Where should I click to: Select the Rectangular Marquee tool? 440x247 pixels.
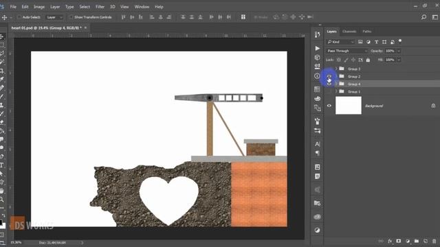pyautogui.click(x=2, y=45)
